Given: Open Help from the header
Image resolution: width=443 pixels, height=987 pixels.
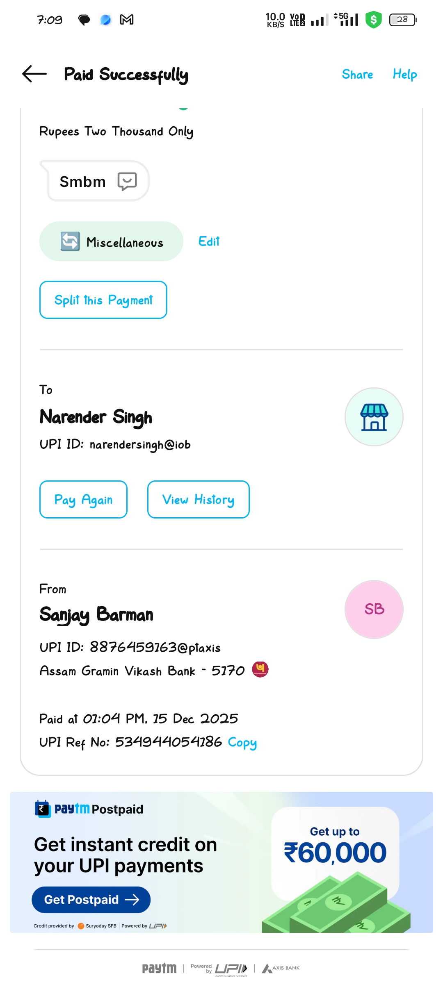Looking at the screenshot, I should tap(404, 74).
